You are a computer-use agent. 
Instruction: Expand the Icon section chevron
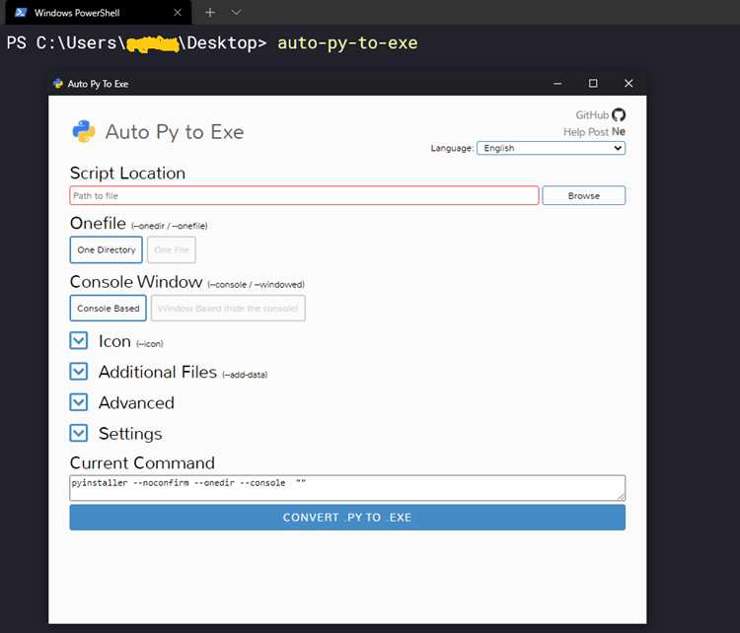coord(78,340)
